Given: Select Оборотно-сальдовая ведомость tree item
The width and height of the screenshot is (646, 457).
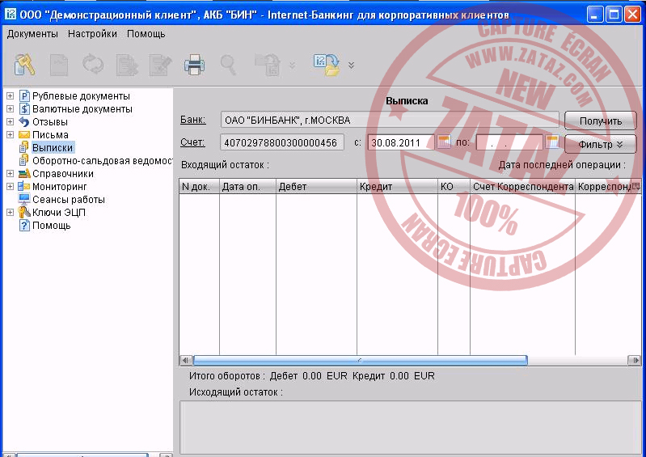Looking at the screenshot, I should point(102,161).
